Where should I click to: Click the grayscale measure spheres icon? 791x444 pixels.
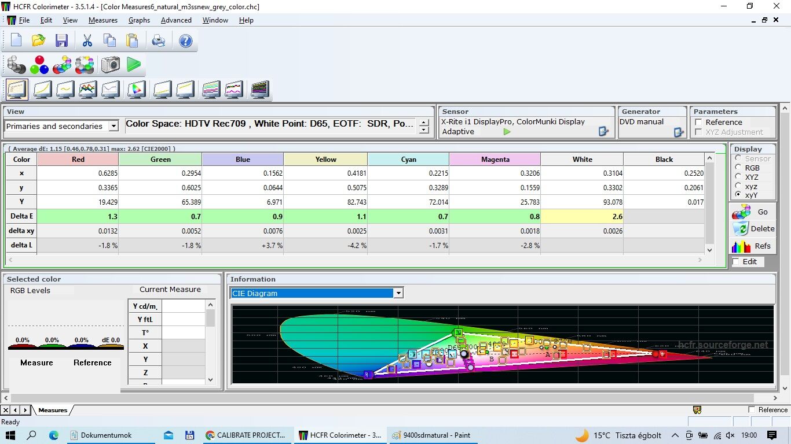coord(16,65)
